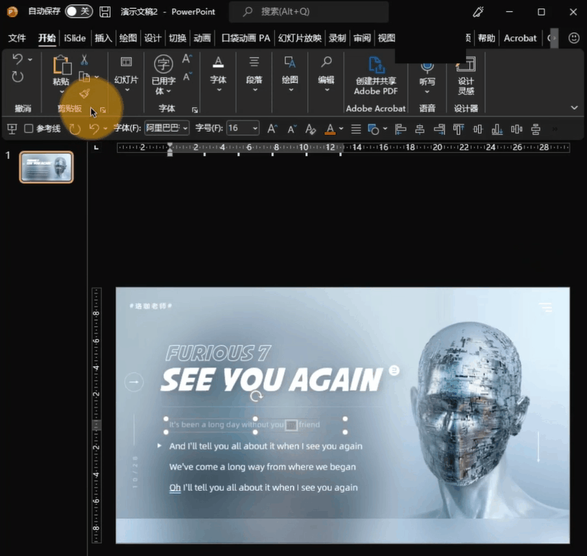Switch to the Acrobat tab
Viewport: 587px width, 556px height.
coord(520,38)
